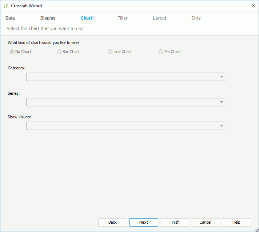Open Help for the wizard
Image resolution: width=259 pixels, height=232 pixels.
coord(236,222)
